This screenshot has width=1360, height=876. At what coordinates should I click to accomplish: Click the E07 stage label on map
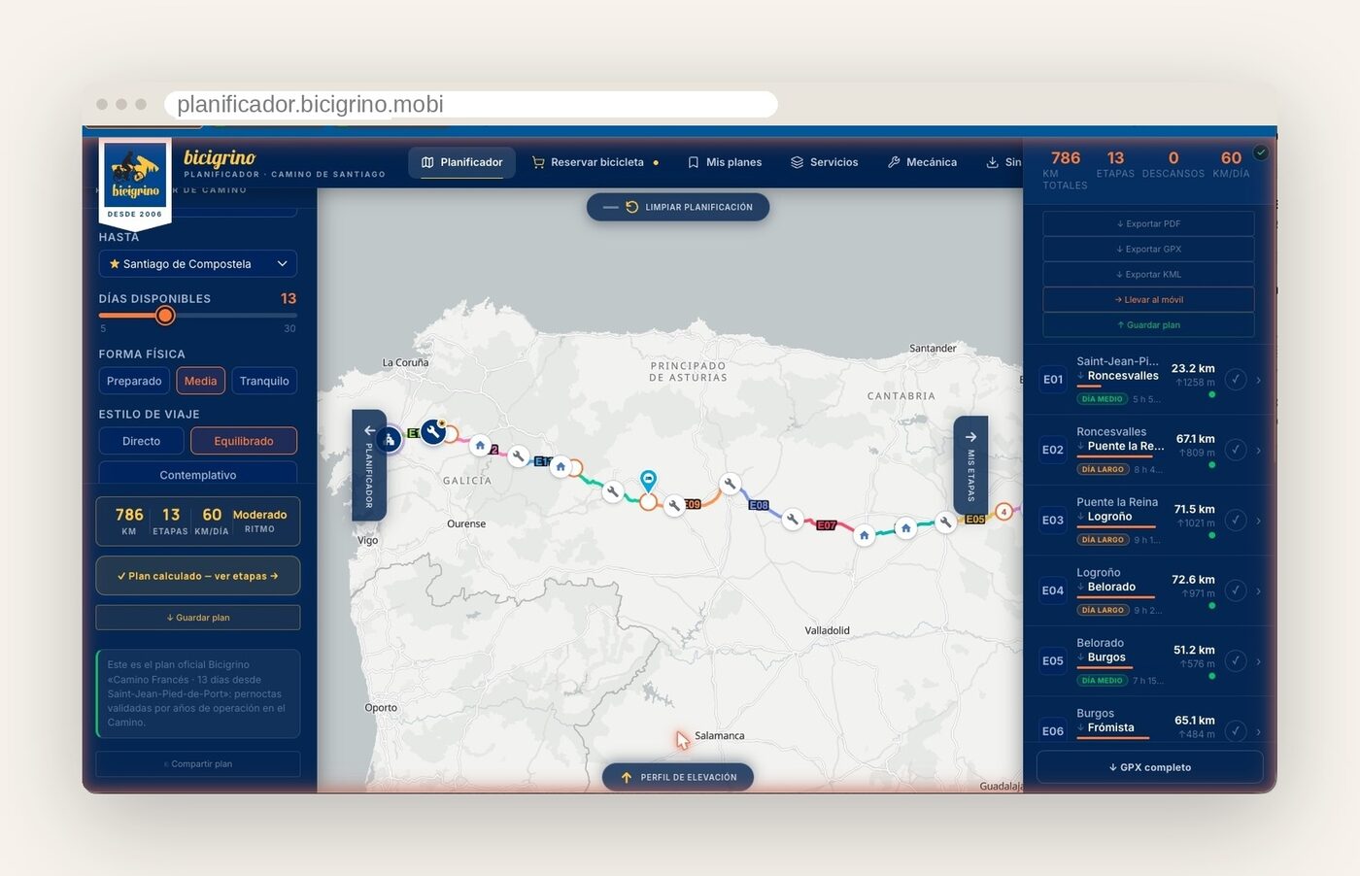click(x=827, y=525)
